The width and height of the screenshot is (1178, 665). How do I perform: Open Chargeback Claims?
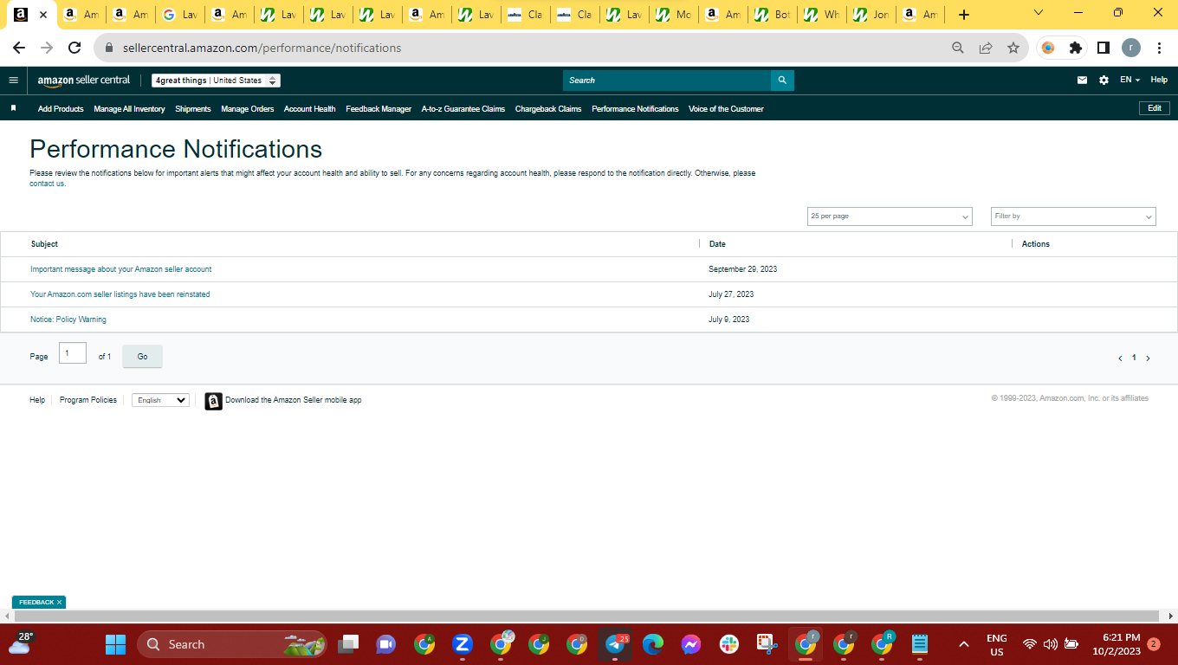[x=548, y=109]
